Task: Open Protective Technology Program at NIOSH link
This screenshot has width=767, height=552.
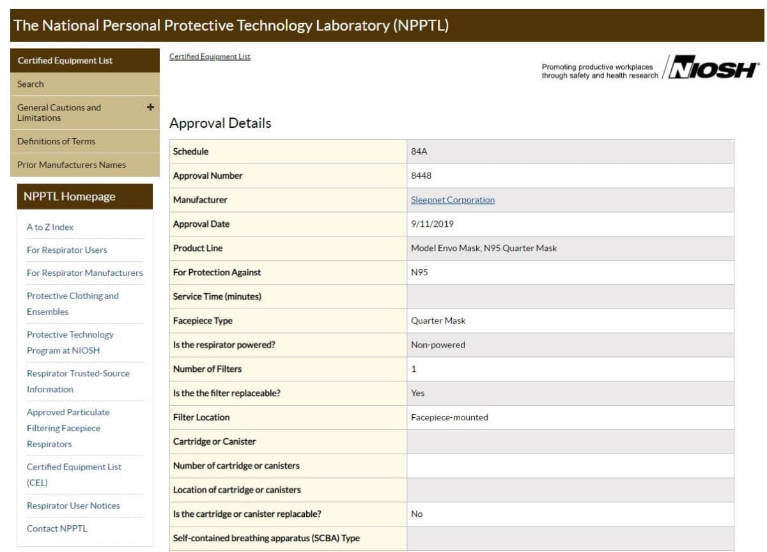Action: click(70, 342)
